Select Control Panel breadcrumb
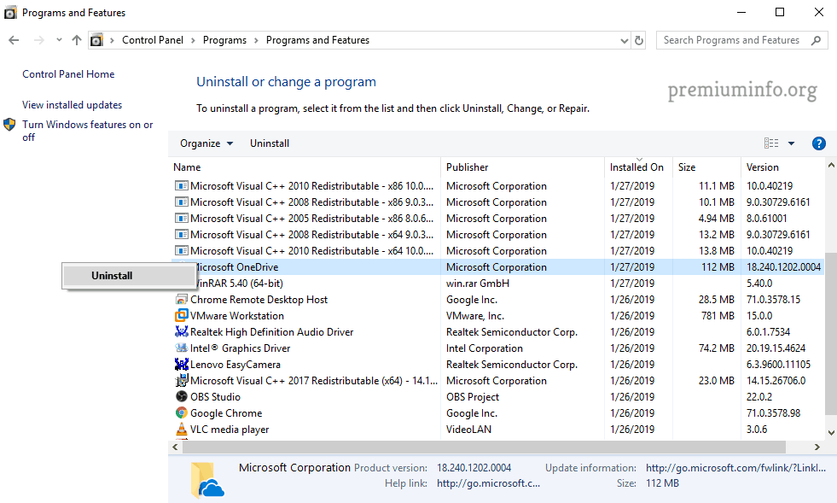Screen dimensions: 837x503 152,40
